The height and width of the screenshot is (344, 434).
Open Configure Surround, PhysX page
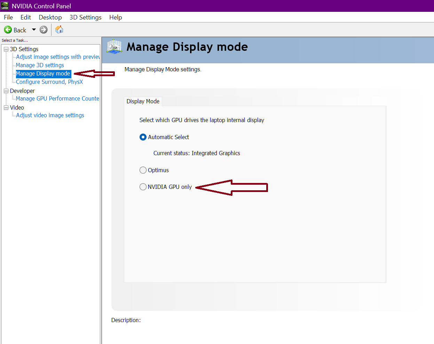[x=49, y=82]
